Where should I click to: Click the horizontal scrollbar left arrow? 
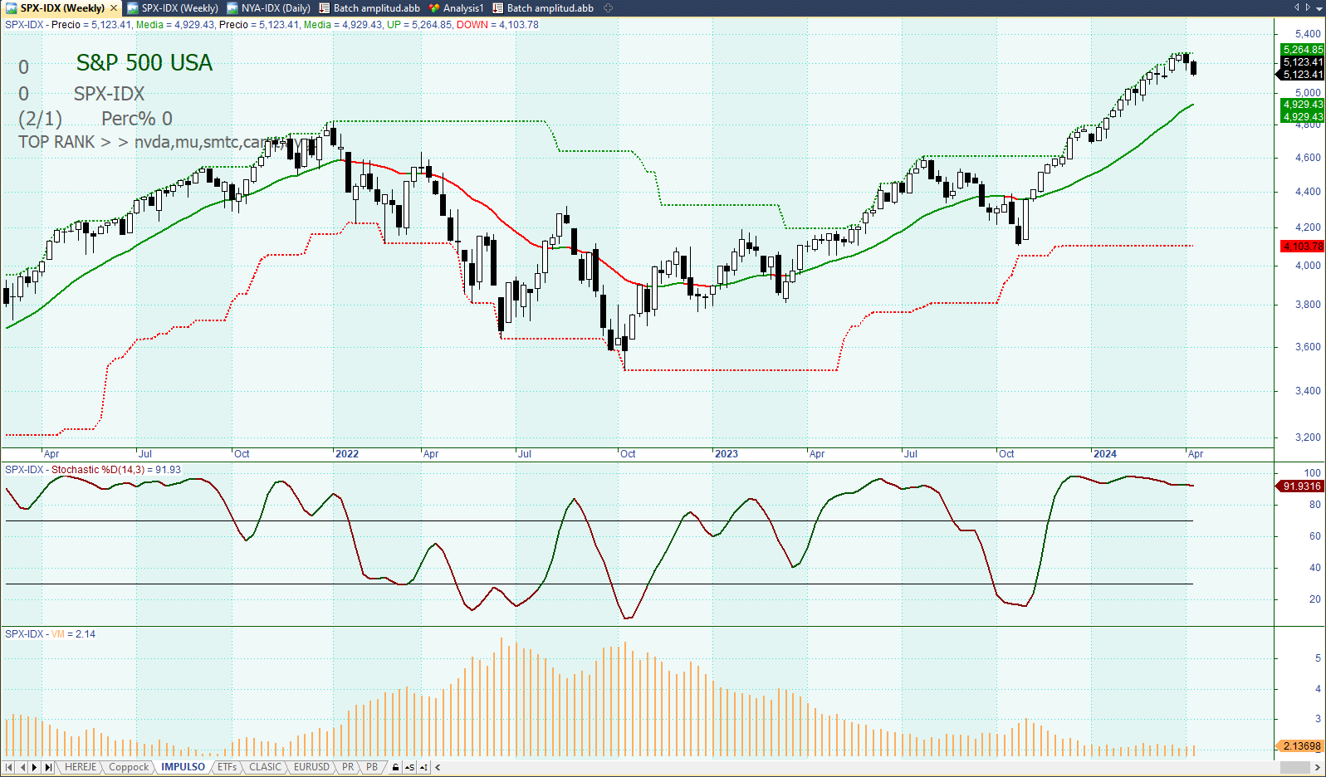pos(438,768)
